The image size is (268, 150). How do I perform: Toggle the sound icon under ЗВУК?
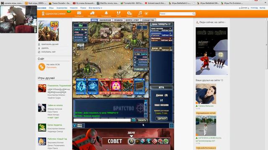click(131, 141)
